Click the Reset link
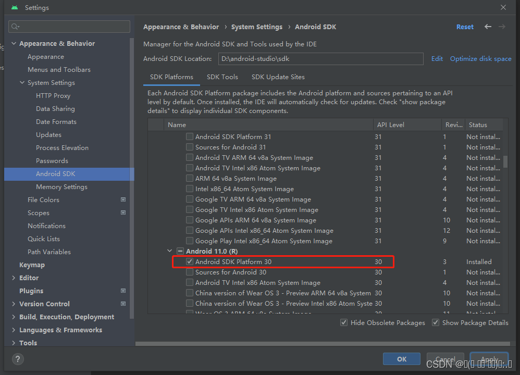Screen dimensions: 520x375 [465, 27]
